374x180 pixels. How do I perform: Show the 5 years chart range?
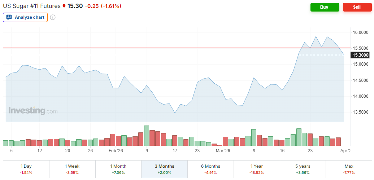[x=303, y=169]
